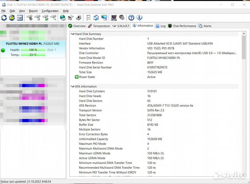Click the Total Size value 152625 MB

(x=155, y=72)
